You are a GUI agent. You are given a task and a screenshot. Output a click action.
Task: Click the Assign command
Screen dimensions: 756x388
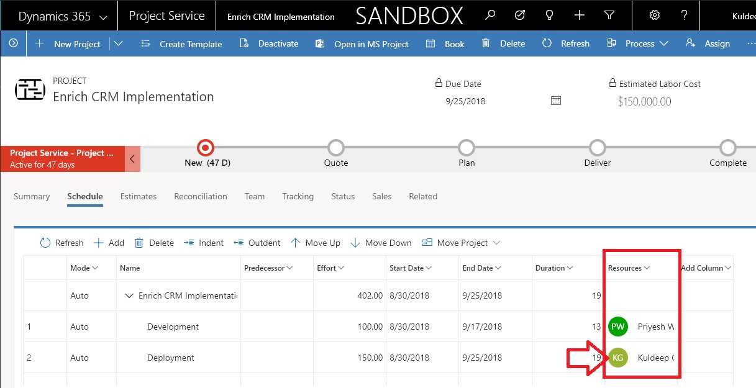(708, 43)
